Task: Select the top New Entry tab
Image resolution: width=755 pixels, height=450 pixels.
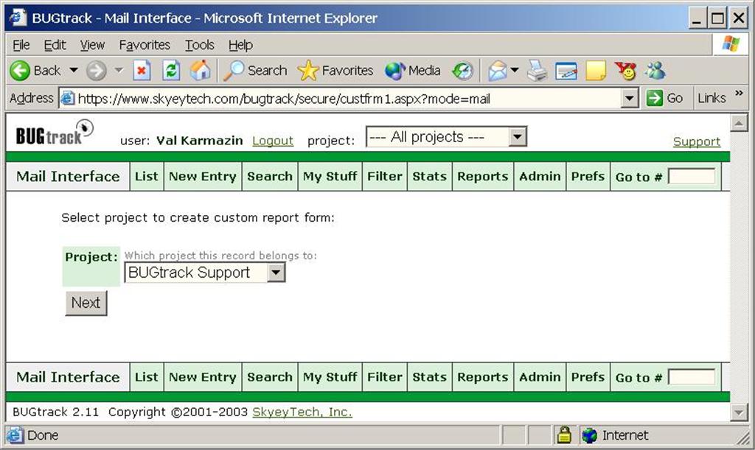Action: point(202,177)
